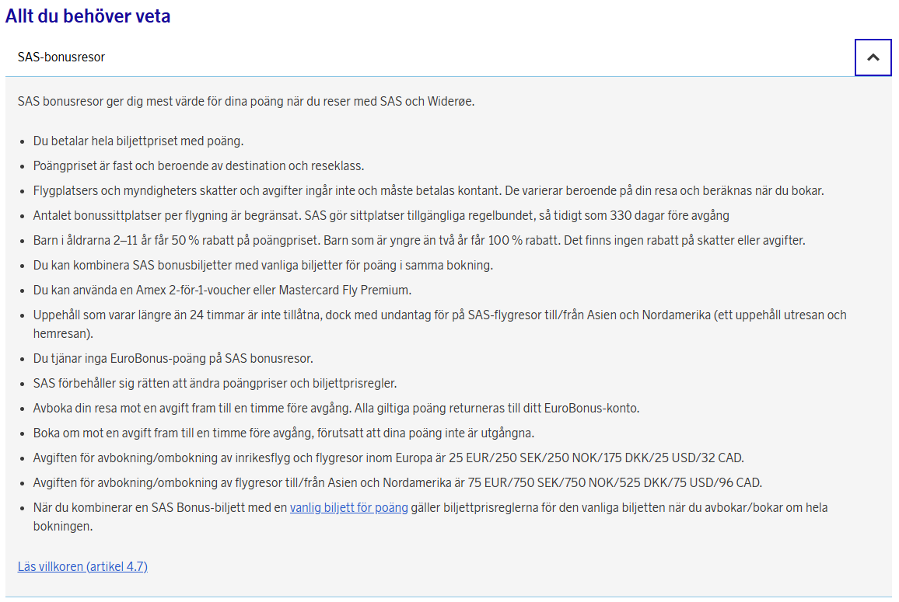899x602 pixels.
Task: Click the bullet about uppehåll längre än 24 timmar
Action: (439, 315)
